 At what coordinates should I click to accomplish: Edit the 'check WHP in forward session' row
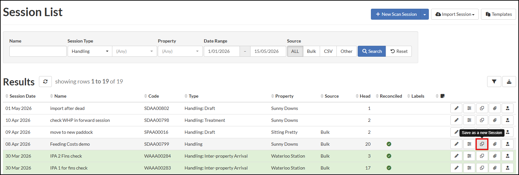[456, 120]
